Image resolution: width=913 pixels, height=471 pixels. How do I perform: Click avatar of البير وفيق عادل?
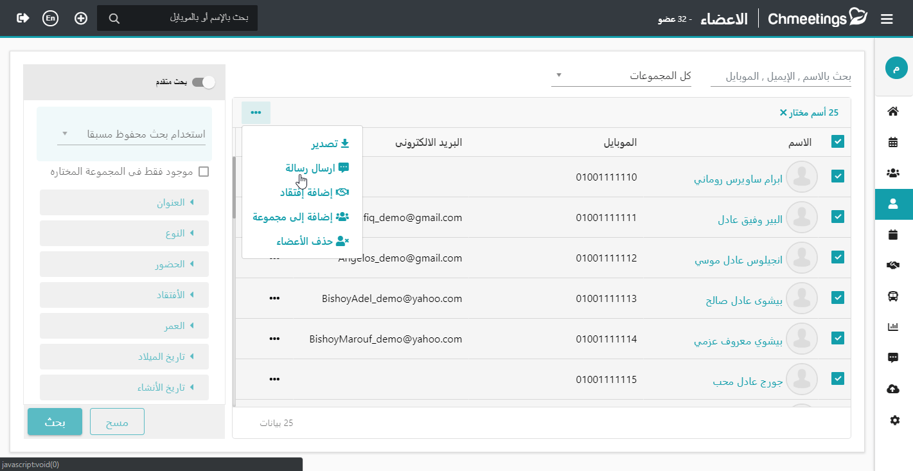(802, 217)
